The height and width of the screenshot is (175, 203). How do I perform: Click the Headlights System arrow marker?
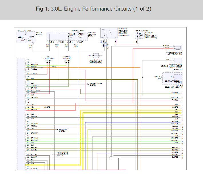tap(57, 129)
